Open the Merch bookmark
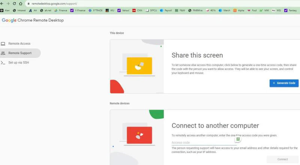This screenshot has width=300, height=165. [x=225, y=11]
